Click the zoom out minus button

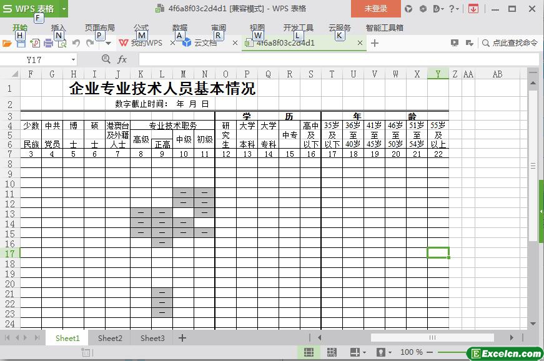(x=430, y=352)
